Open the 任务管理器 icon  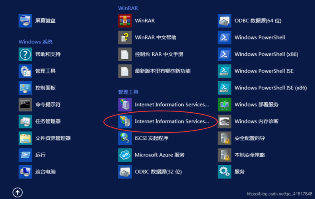click(x=25, y=121)
